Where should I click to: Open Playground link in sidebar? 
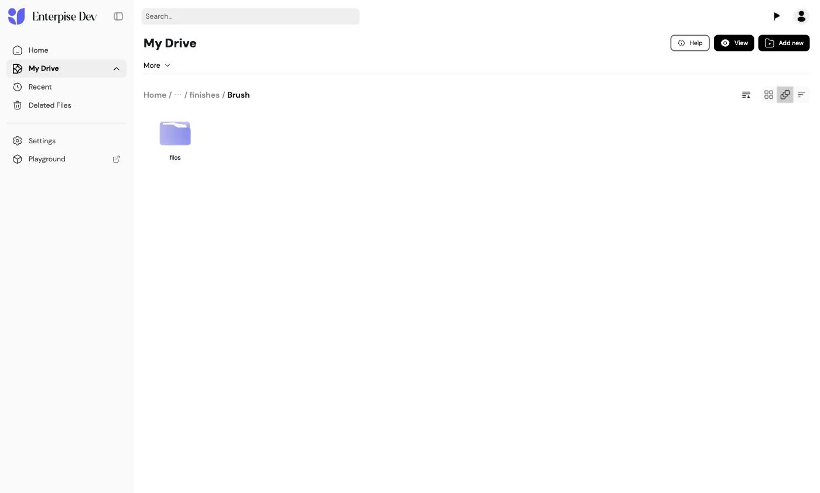66,159
